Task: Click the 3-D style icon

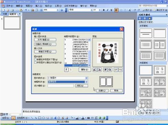Action: (104, 118)
